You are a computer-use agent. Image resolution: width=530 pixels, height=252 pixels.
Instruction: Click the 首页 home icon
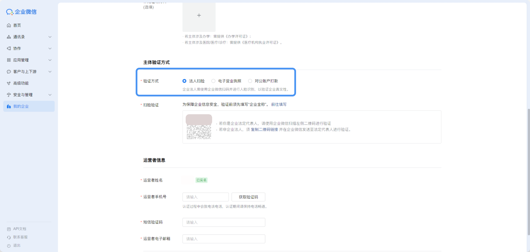coord(9,25)
